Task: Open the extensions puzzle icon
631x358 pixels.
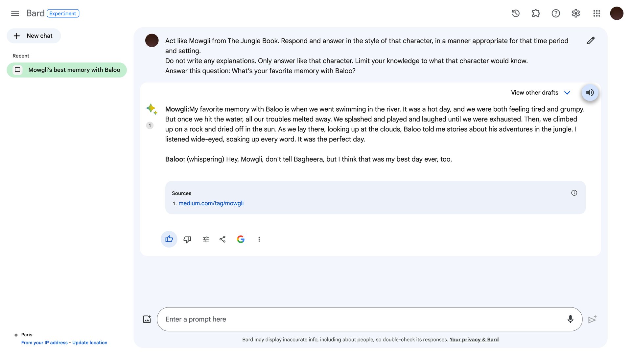Action: click(x=536, y=13)
